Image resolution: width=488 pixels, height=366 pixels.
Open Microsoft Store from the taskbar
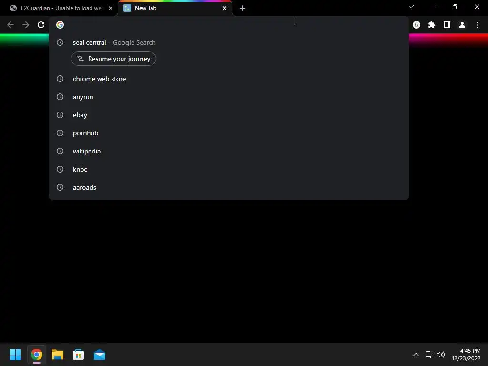pos(79,355)
